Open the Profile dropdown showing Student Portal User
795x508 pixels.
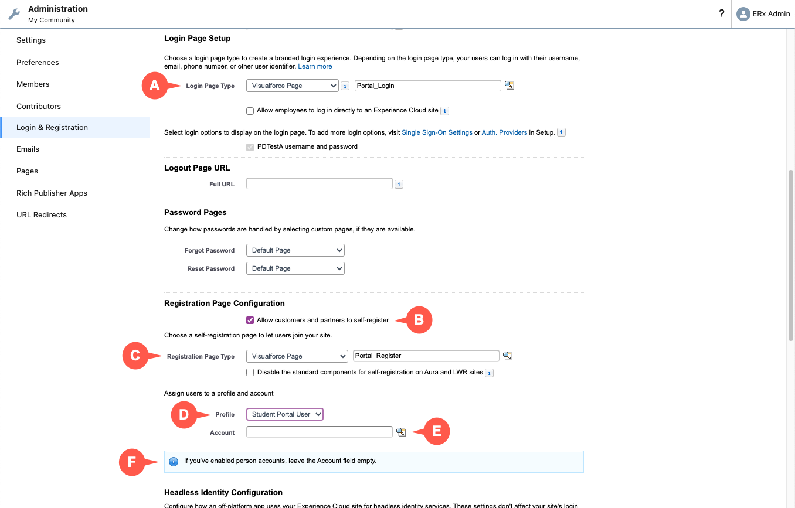(x=285, y=414)
